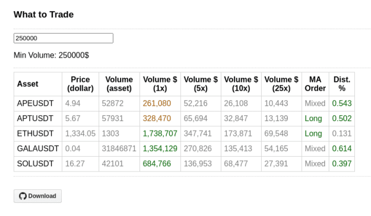Click the volume 31846871 cell
Screen dimensions: 371x216
click(x=119, y=149)
